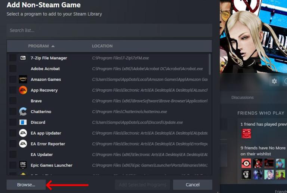Click the EA app Updater program name

pos(46,133)
